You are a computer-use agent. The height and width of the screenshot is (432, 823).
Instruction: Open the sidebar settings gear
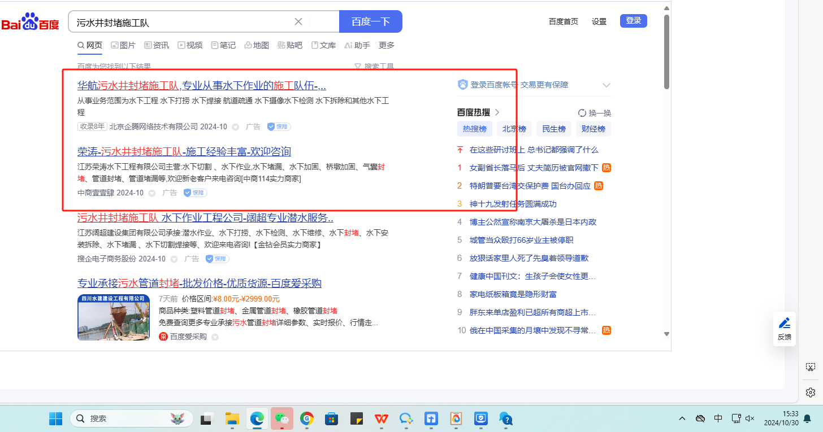[x=810, y=392]
